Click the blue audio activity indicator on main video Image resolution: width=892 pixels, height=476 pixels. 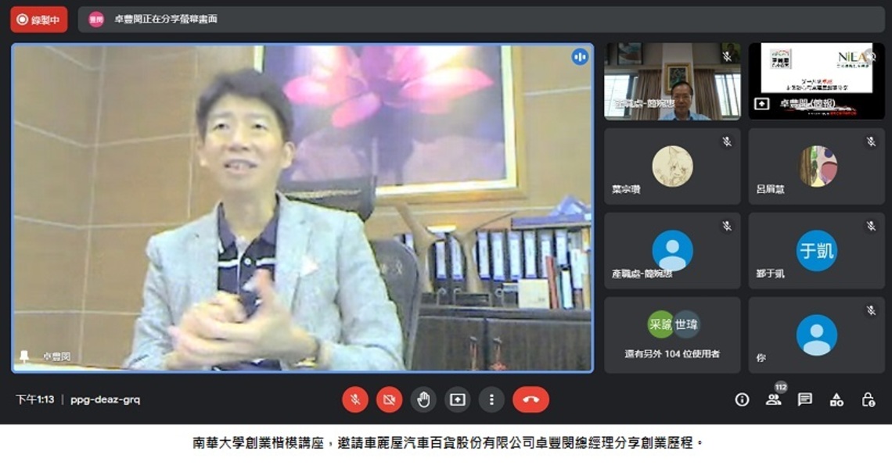point(580,57)
